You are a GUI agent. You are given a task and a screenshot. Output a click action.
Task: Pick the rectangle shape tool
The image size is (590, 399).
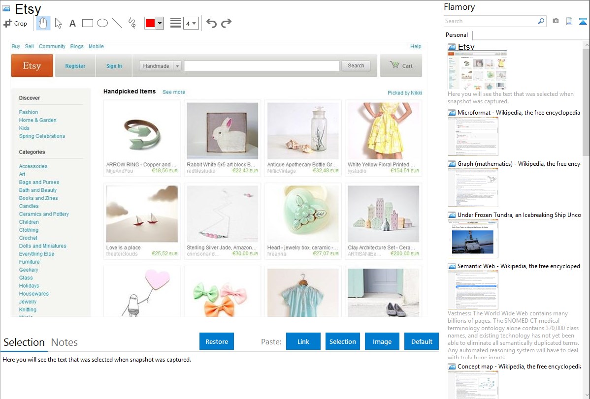87,23
